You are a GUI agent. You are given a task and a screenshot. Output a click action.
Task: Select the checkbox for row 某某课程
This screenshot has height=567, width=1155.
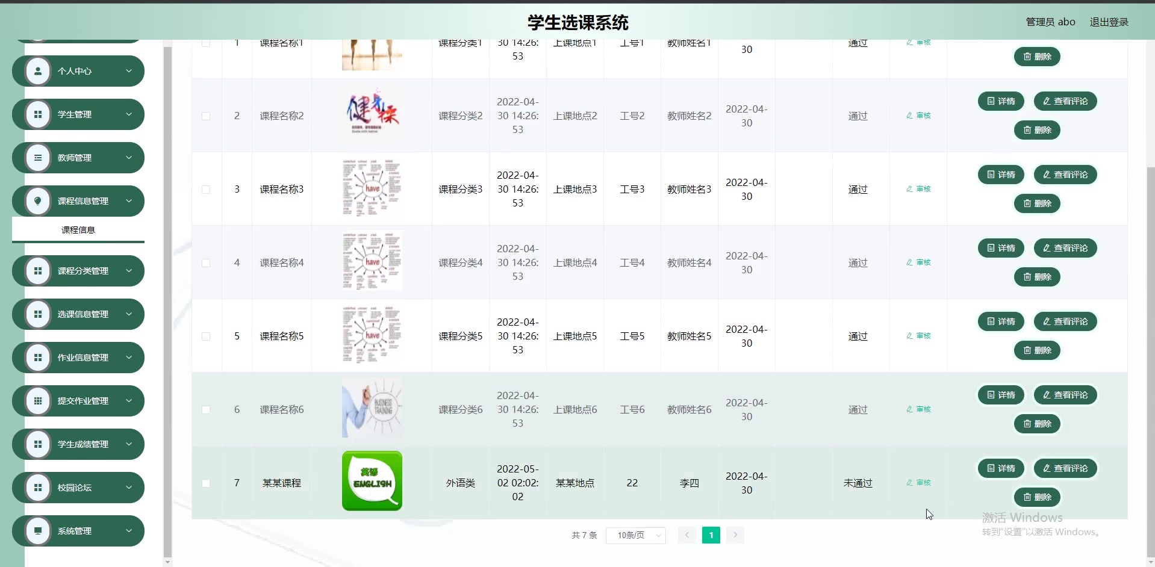[x=205, y=483]
